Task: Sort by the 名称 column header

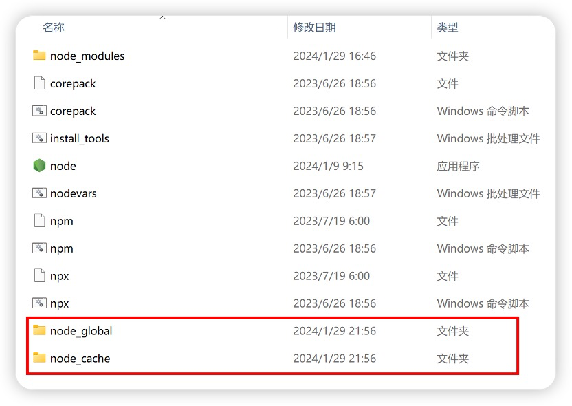Action: tap(54, 28)
